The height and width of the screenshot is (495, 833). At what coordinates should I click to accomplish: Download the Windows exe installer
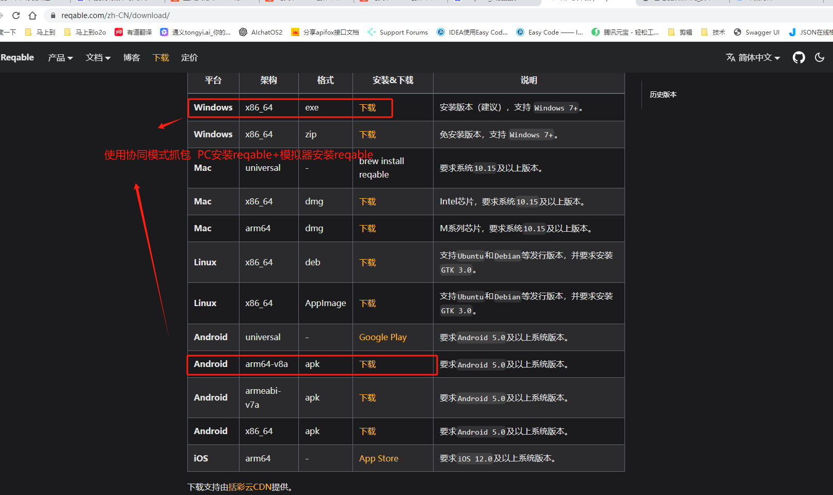(x=367, y=107)
